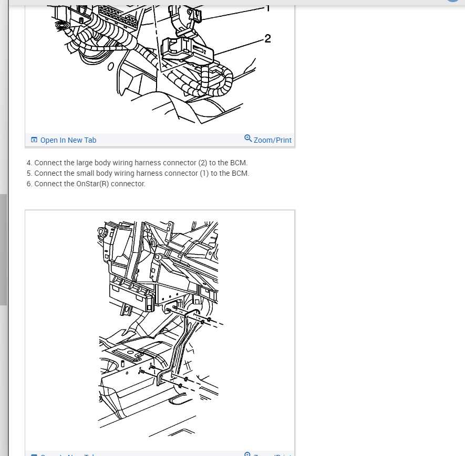Select step 6 text about OnStar(R) connector

coord(86,184)
